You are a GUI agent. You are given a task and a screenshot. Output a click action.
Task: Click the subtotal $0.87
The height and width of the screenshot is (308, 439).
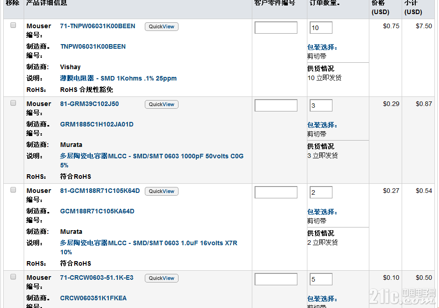pyautogui.click(x=424, y=104)
